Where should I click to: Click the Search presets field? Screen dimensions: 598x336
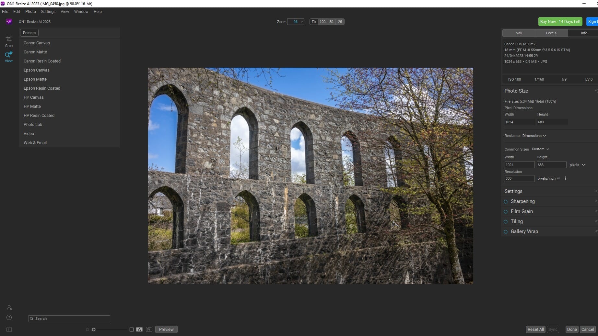click(69, 319)
